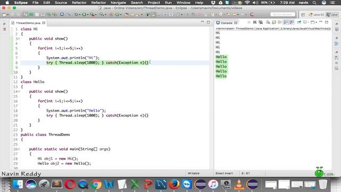Open the Navigate menu
The width and height of the screenshot is (341, 192).
118,3
